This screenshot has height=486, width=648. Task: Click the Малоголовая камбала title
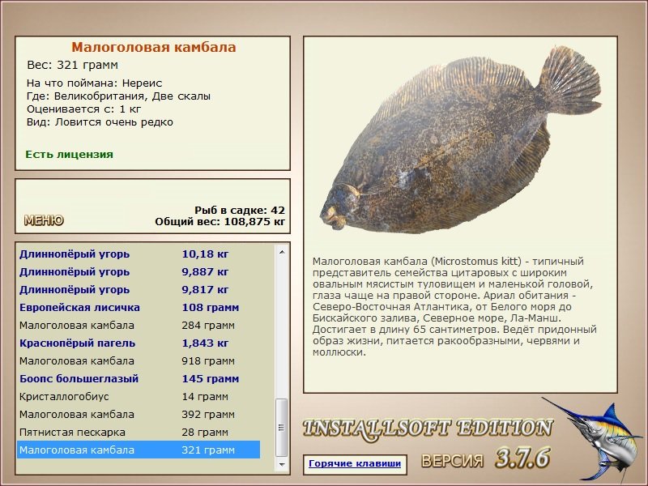tap(154, 47)
